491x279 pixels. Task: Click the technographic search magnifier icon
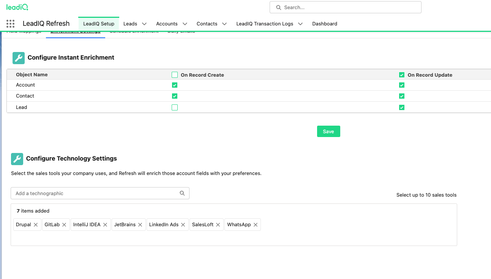click(x=182, y=193)
